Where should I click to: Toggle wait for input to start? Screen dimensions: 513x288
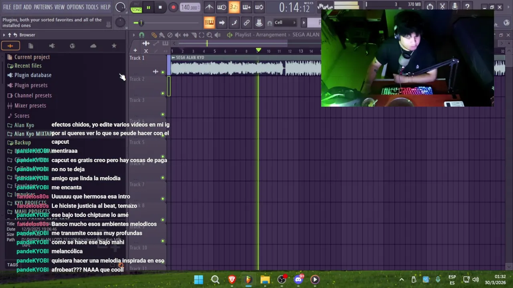click(221, 7)
